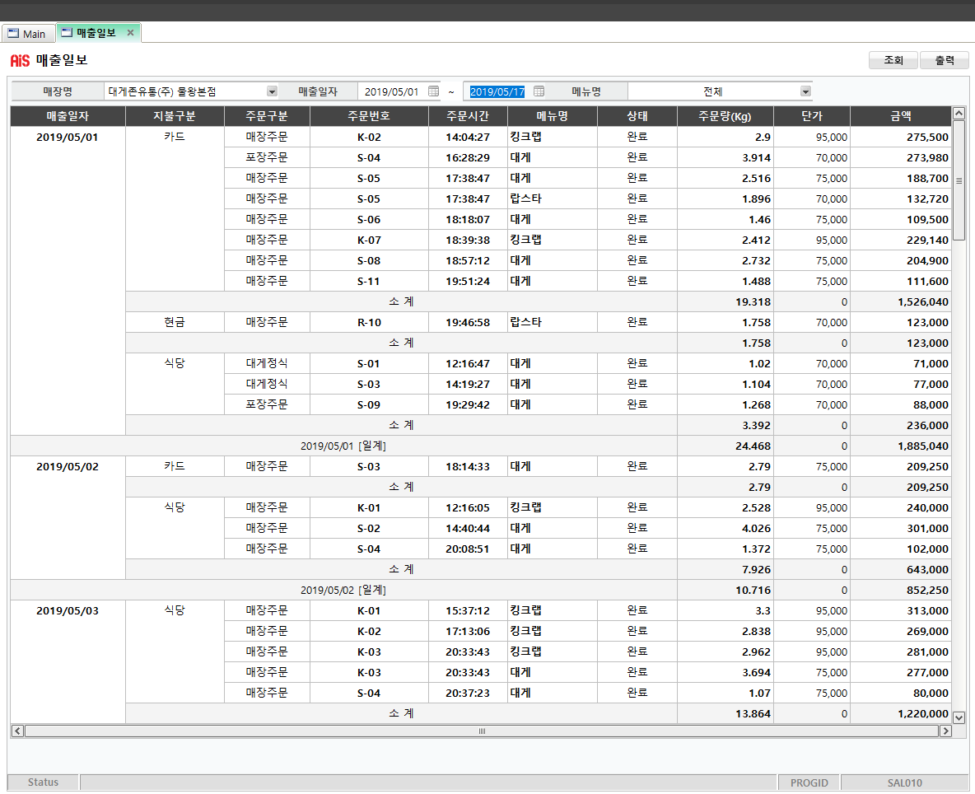Viewport: 975px width, 794px height.
Task: Click the 주문구분 column header
Action: click(267, 116)
